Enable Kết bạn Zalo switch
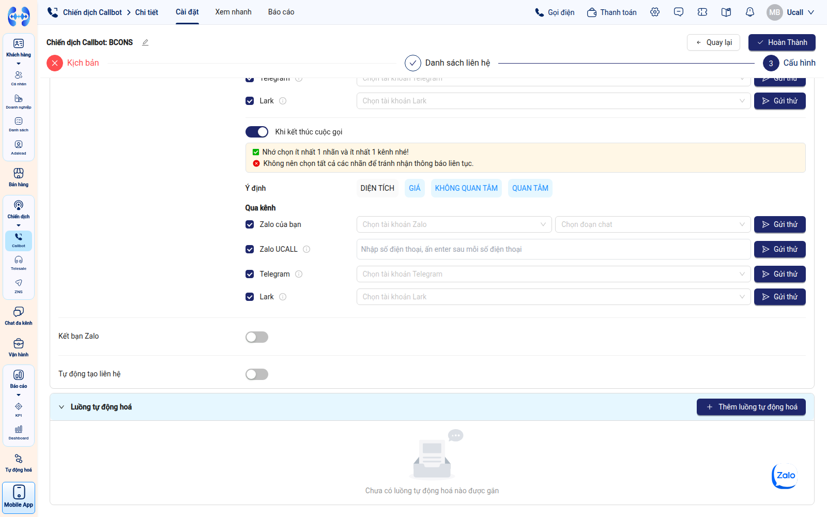Viewport: 827px width, 517px height. 257,337
